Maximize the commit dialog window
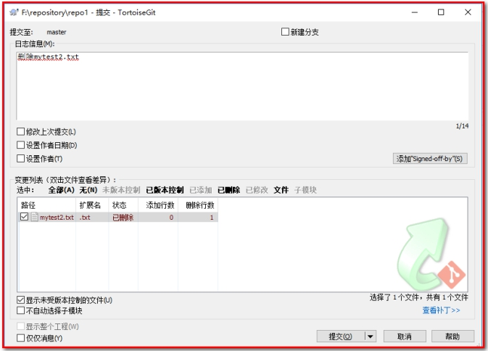488x351 pixels. (x=441, y=12)
